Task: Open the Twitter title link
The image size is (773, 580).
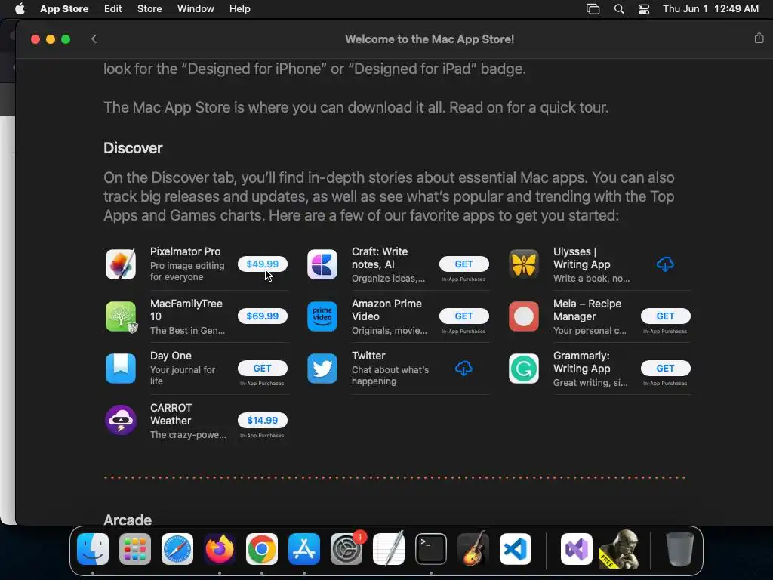Action: click(368, 356)
